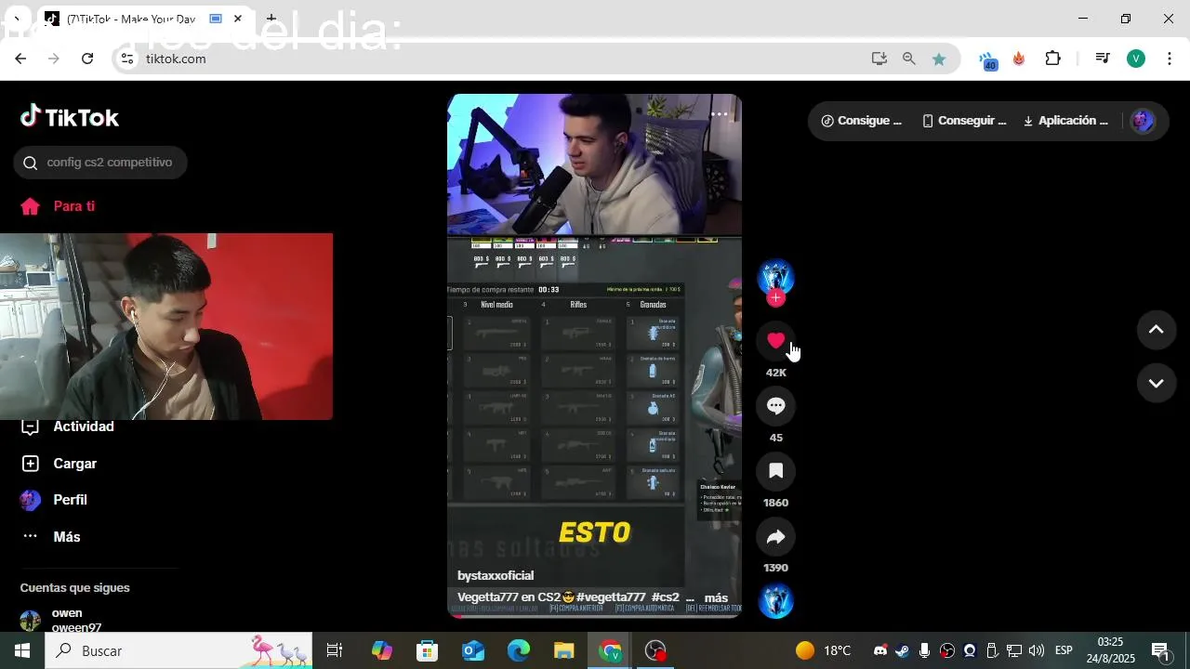Click the #vegetta777 hashtag
The image size is (1190, 669).
tap(611, 597)
